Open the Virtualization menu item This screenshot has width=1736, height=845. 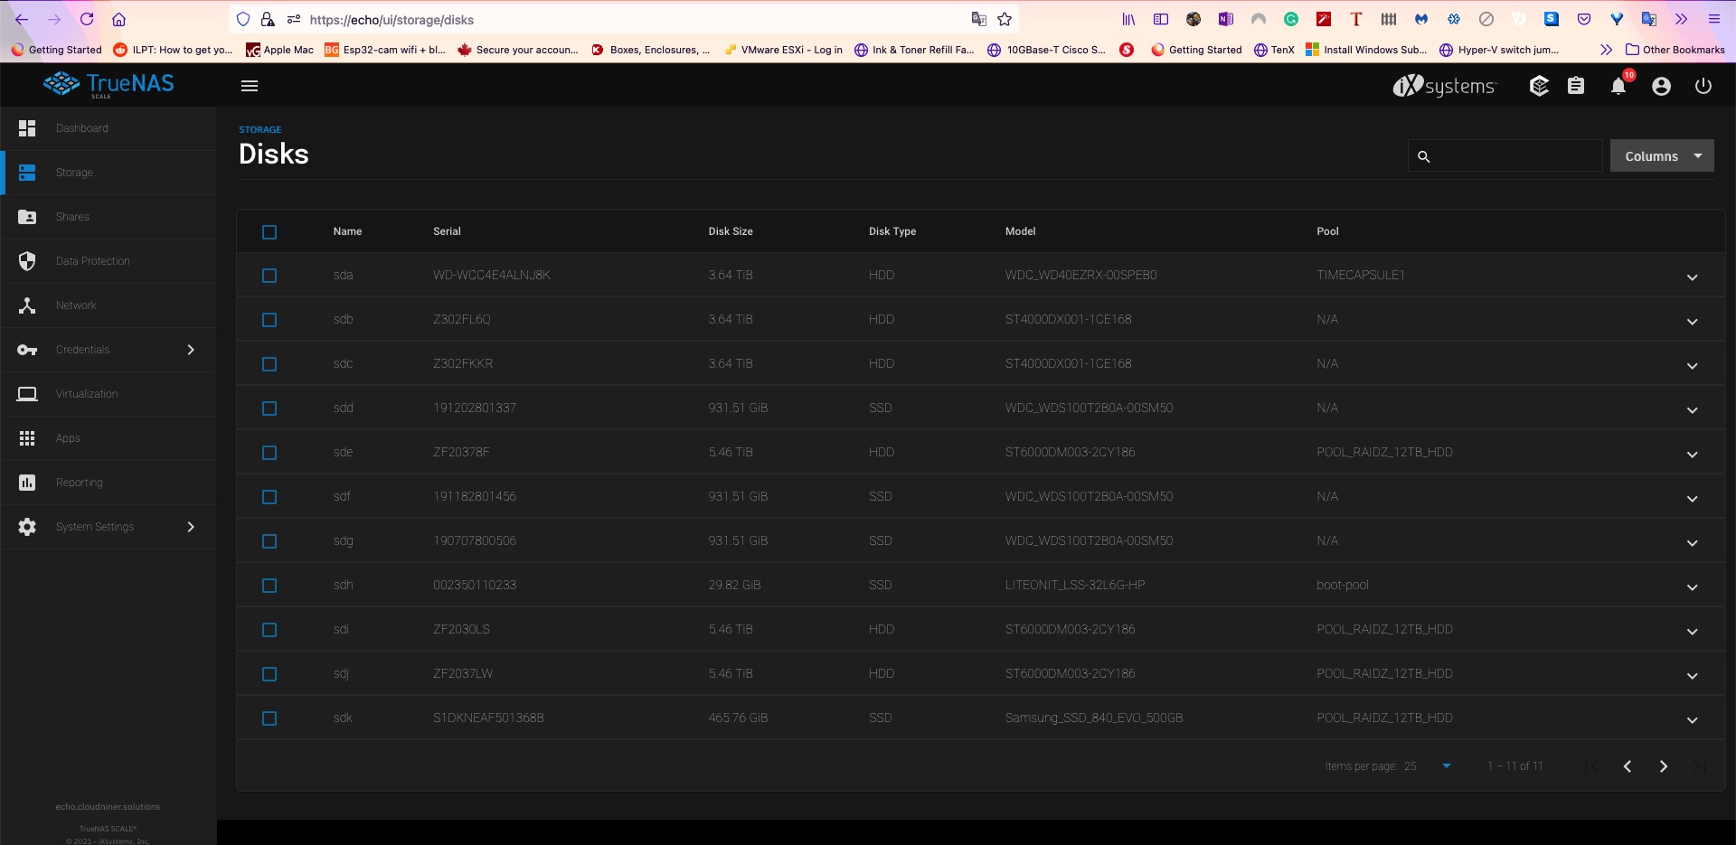coord(108,394)
